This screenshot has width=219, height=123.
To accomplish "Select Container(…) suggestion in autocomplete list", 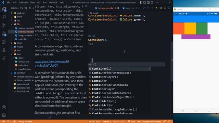I will point(119,69).
